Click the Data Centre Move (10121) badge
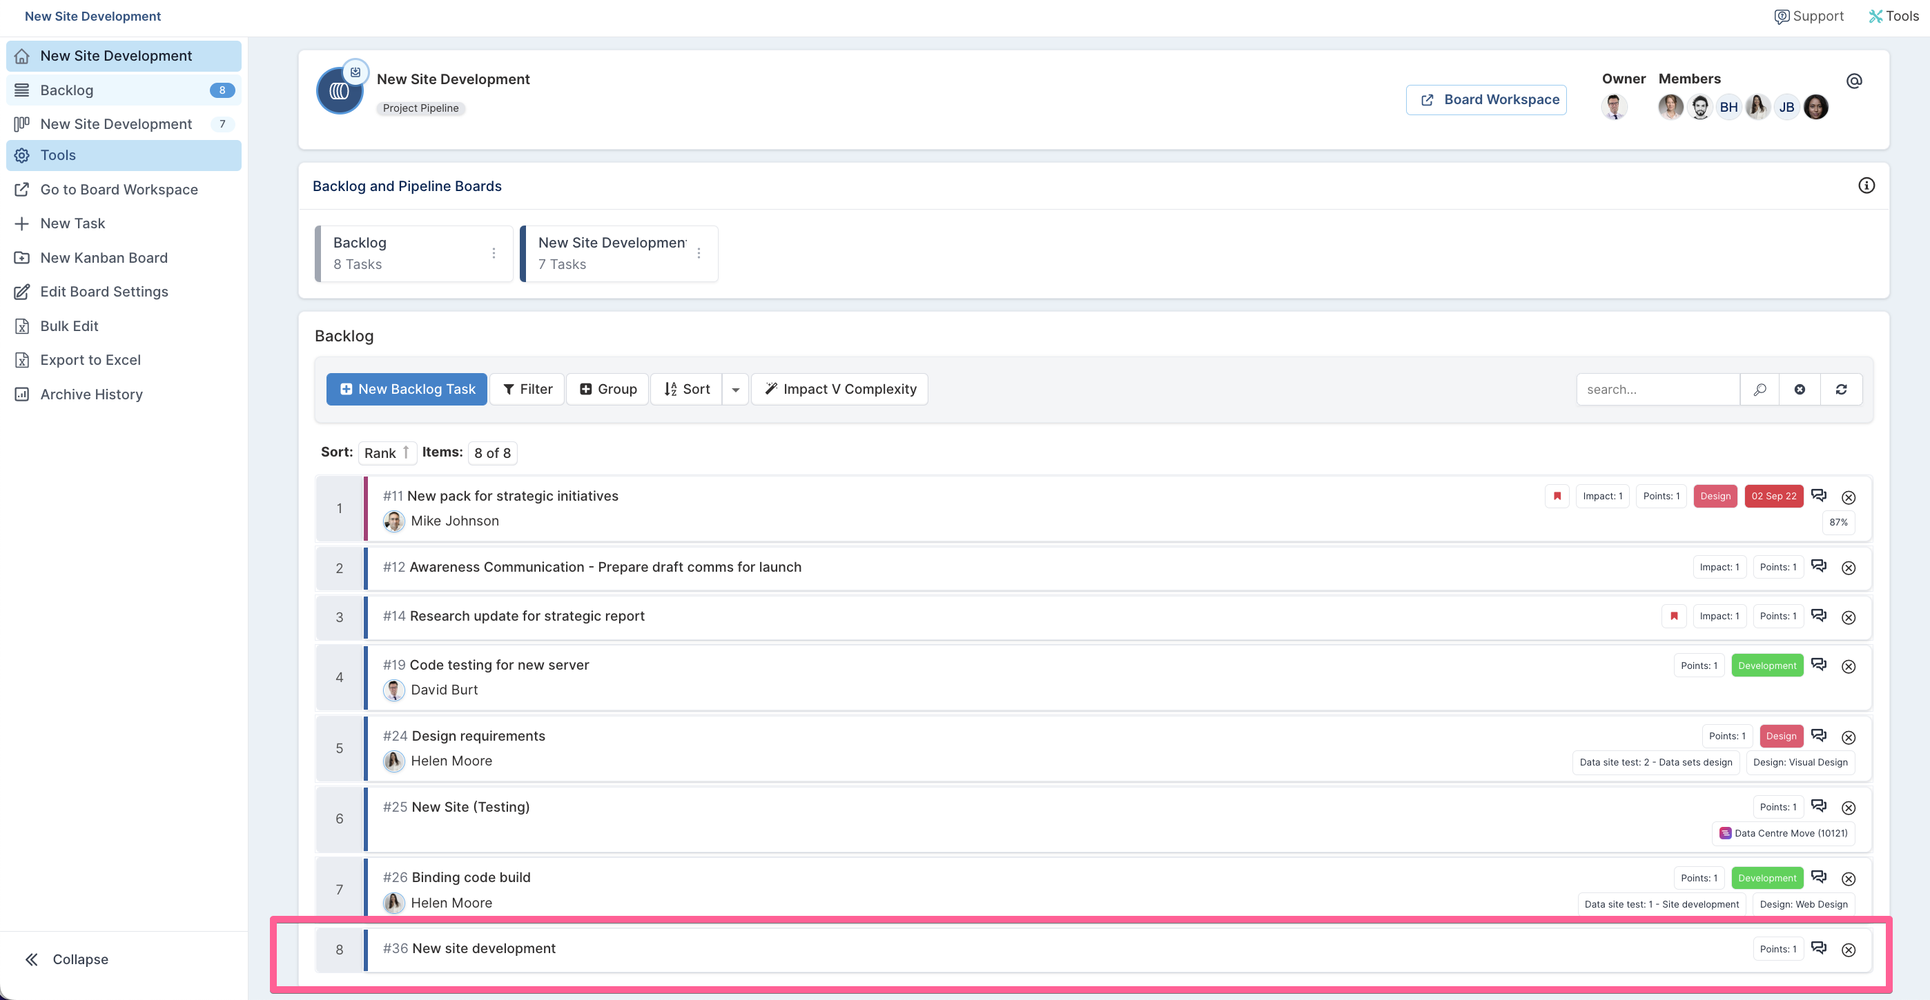 pos(1783,833)
